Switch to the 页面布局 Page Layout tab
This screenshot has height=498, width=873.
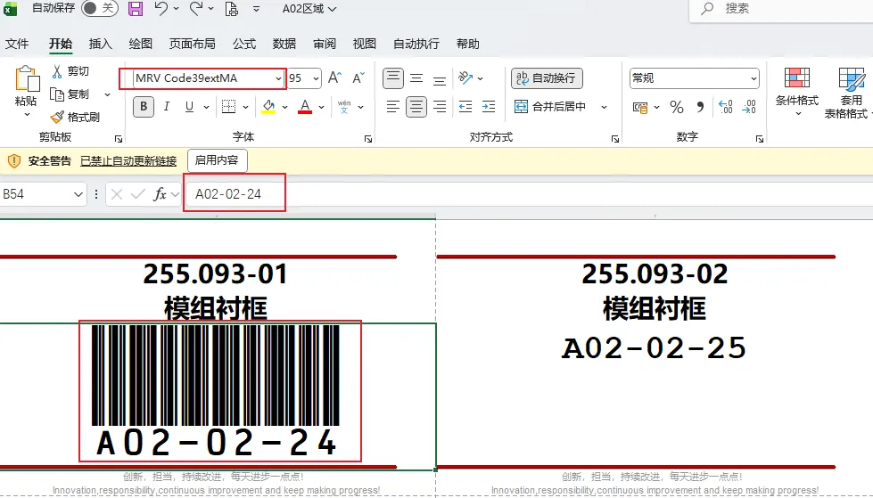(x=192, y=44)
